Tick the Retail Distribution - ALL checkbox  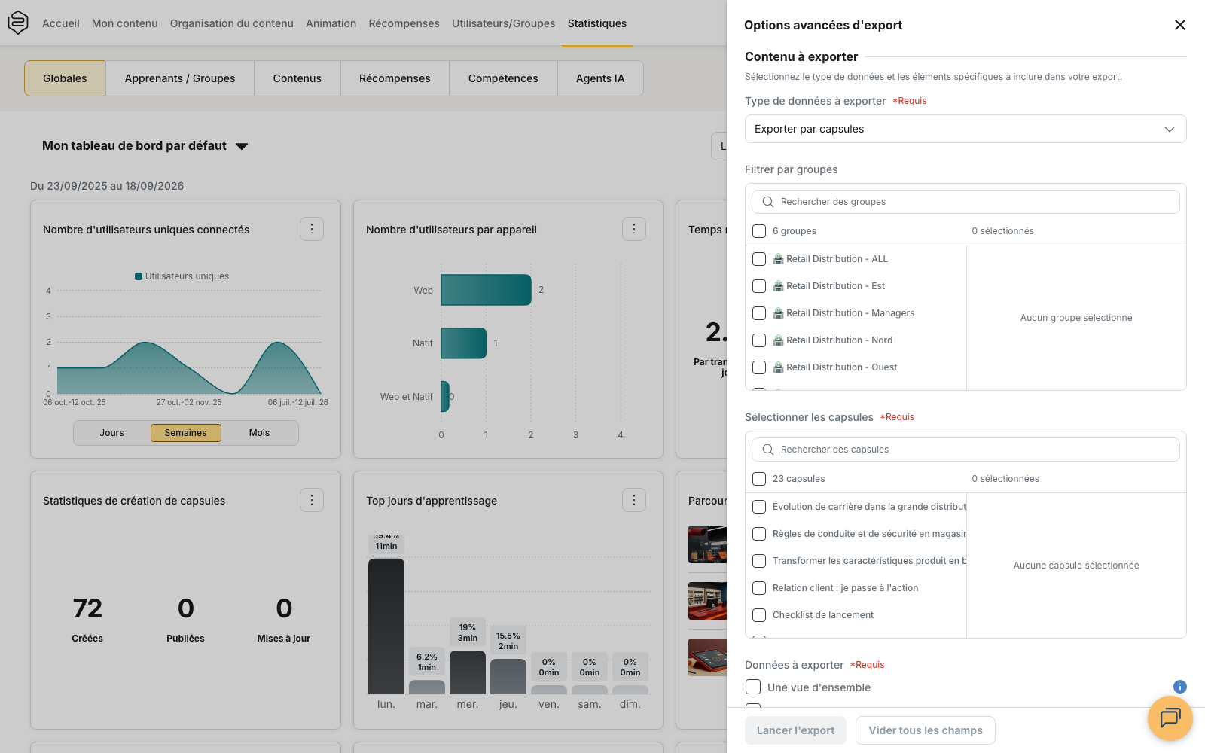coord(759,259)
